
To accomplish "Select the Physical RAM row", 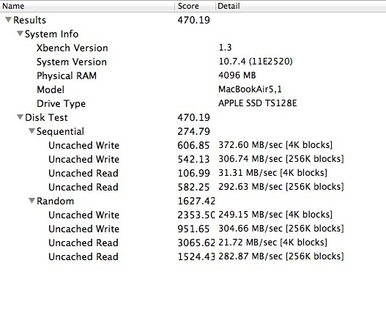I will tap(193, 75).
